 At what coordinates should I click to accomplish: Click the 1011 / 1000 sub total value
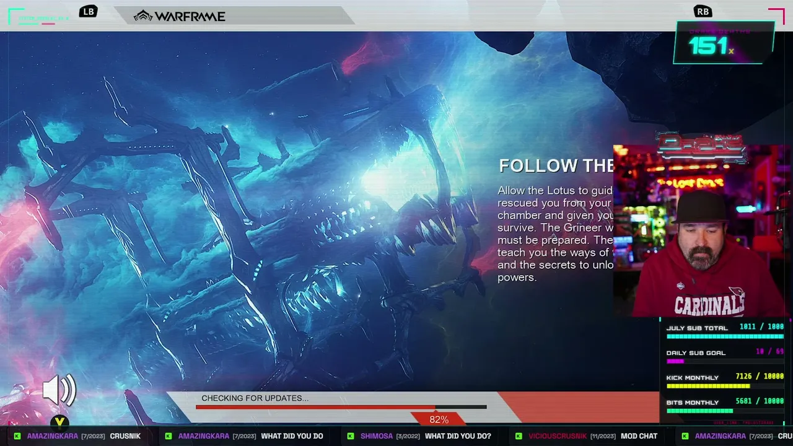(761, 327)
